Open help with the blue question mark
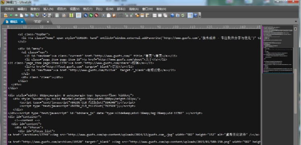This screenshot has height=145, width=301. click(196, 15)
